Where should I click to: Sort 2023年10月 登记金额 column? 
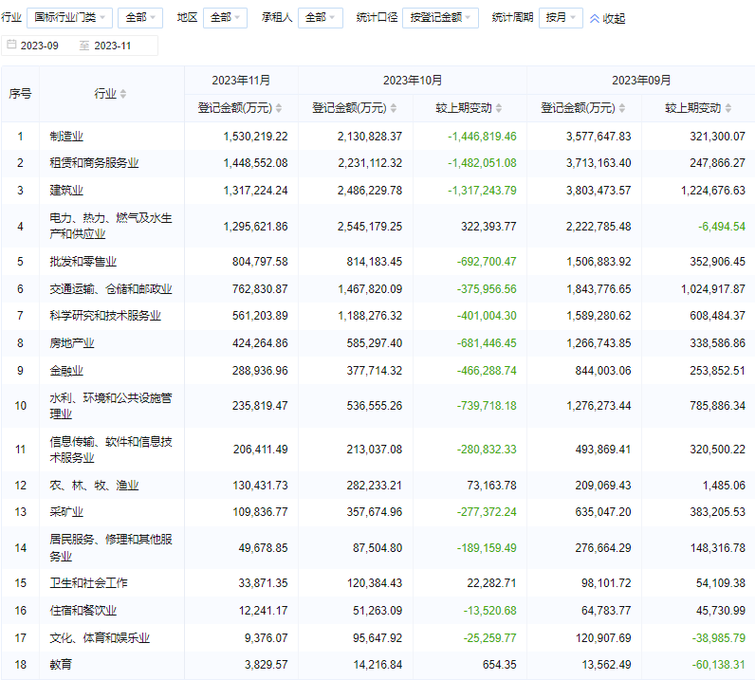click(x=394, y=108)
